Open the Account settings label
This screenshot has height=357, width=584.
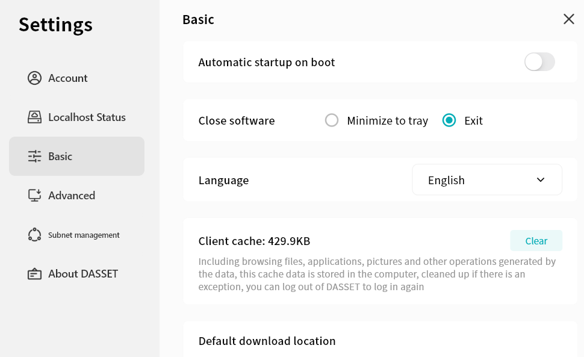pyautogui.click(x=68, y=78)
